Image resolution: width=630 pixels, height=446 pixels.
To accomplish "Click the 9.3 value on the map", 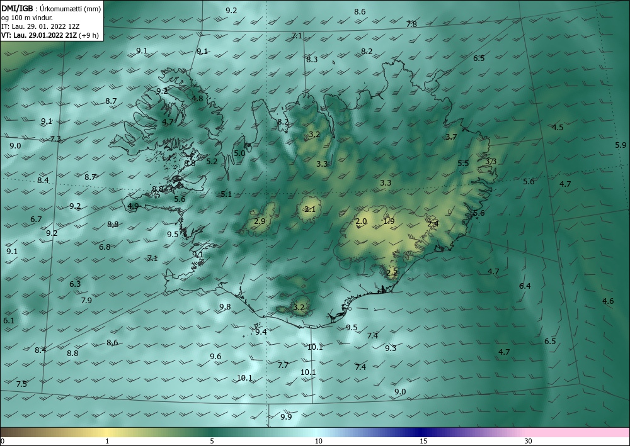I will [391, 348].
